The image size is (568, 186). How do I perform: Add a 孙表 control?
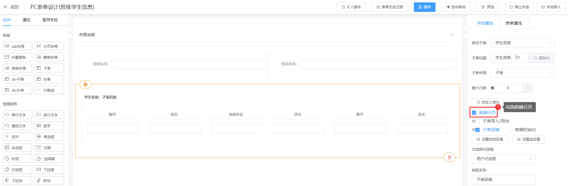[49, 79]
